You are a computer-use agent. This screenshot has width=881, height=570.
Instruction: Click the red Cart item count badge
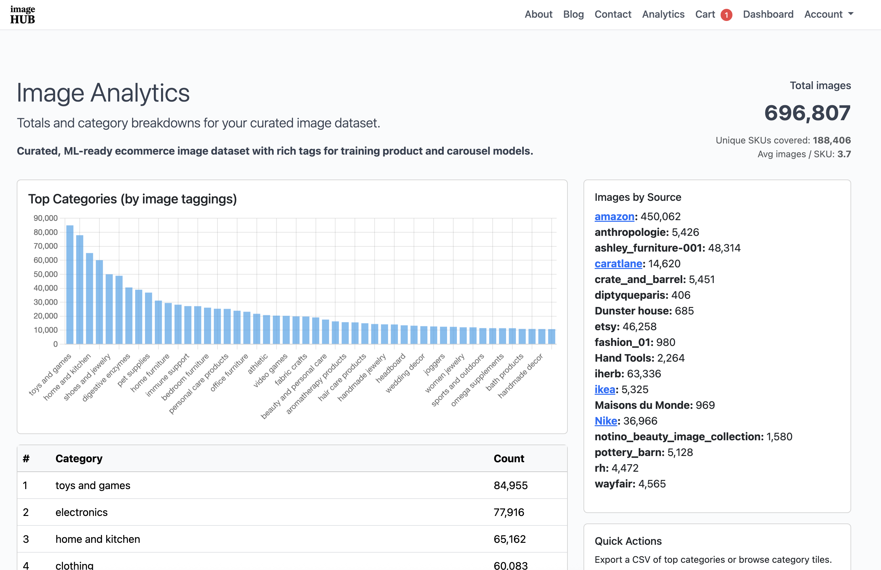(x=726, y=14)
